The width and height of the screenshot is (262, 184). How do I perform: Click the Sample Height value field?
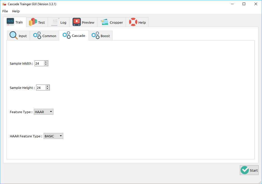point(41,88)
